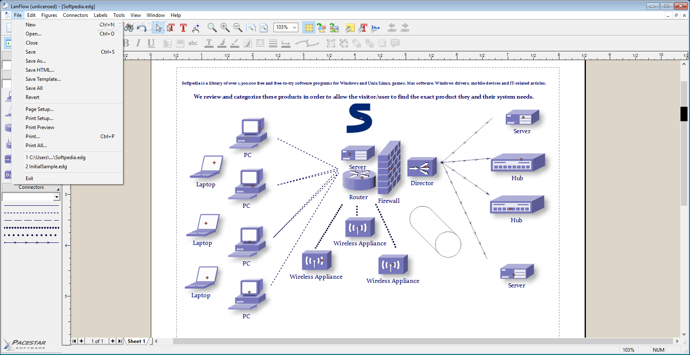Click the horizontal scrollbar right arrow
The image size is (690, 355).
pyautogui.click(x=677, y=341)
